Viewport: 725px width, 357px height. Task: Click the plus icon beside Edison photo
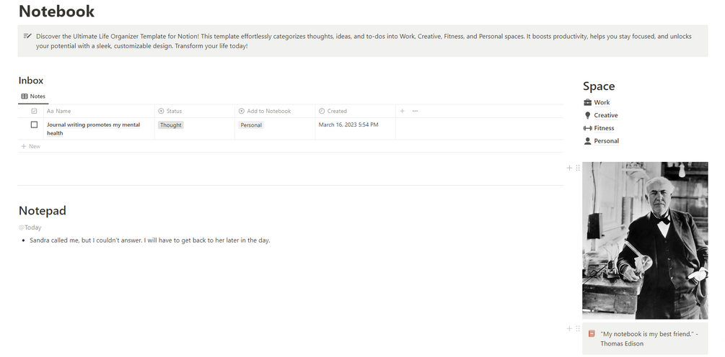[569, 168]
